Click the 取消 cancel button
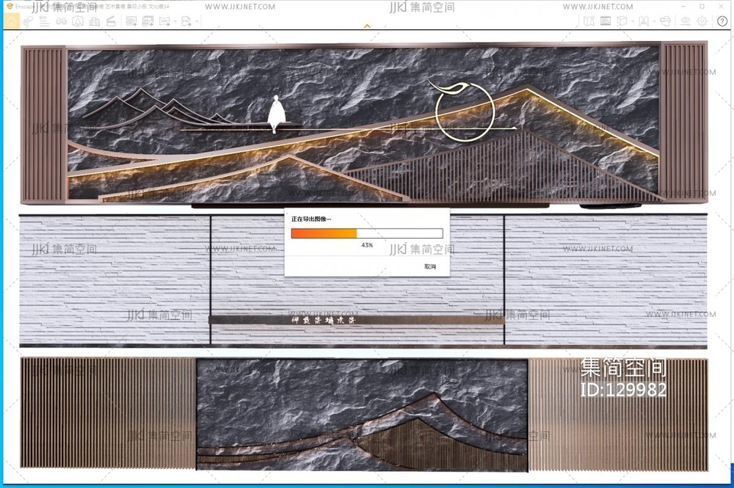The width and height of the screenshot is (734, 488). point(430,266)
